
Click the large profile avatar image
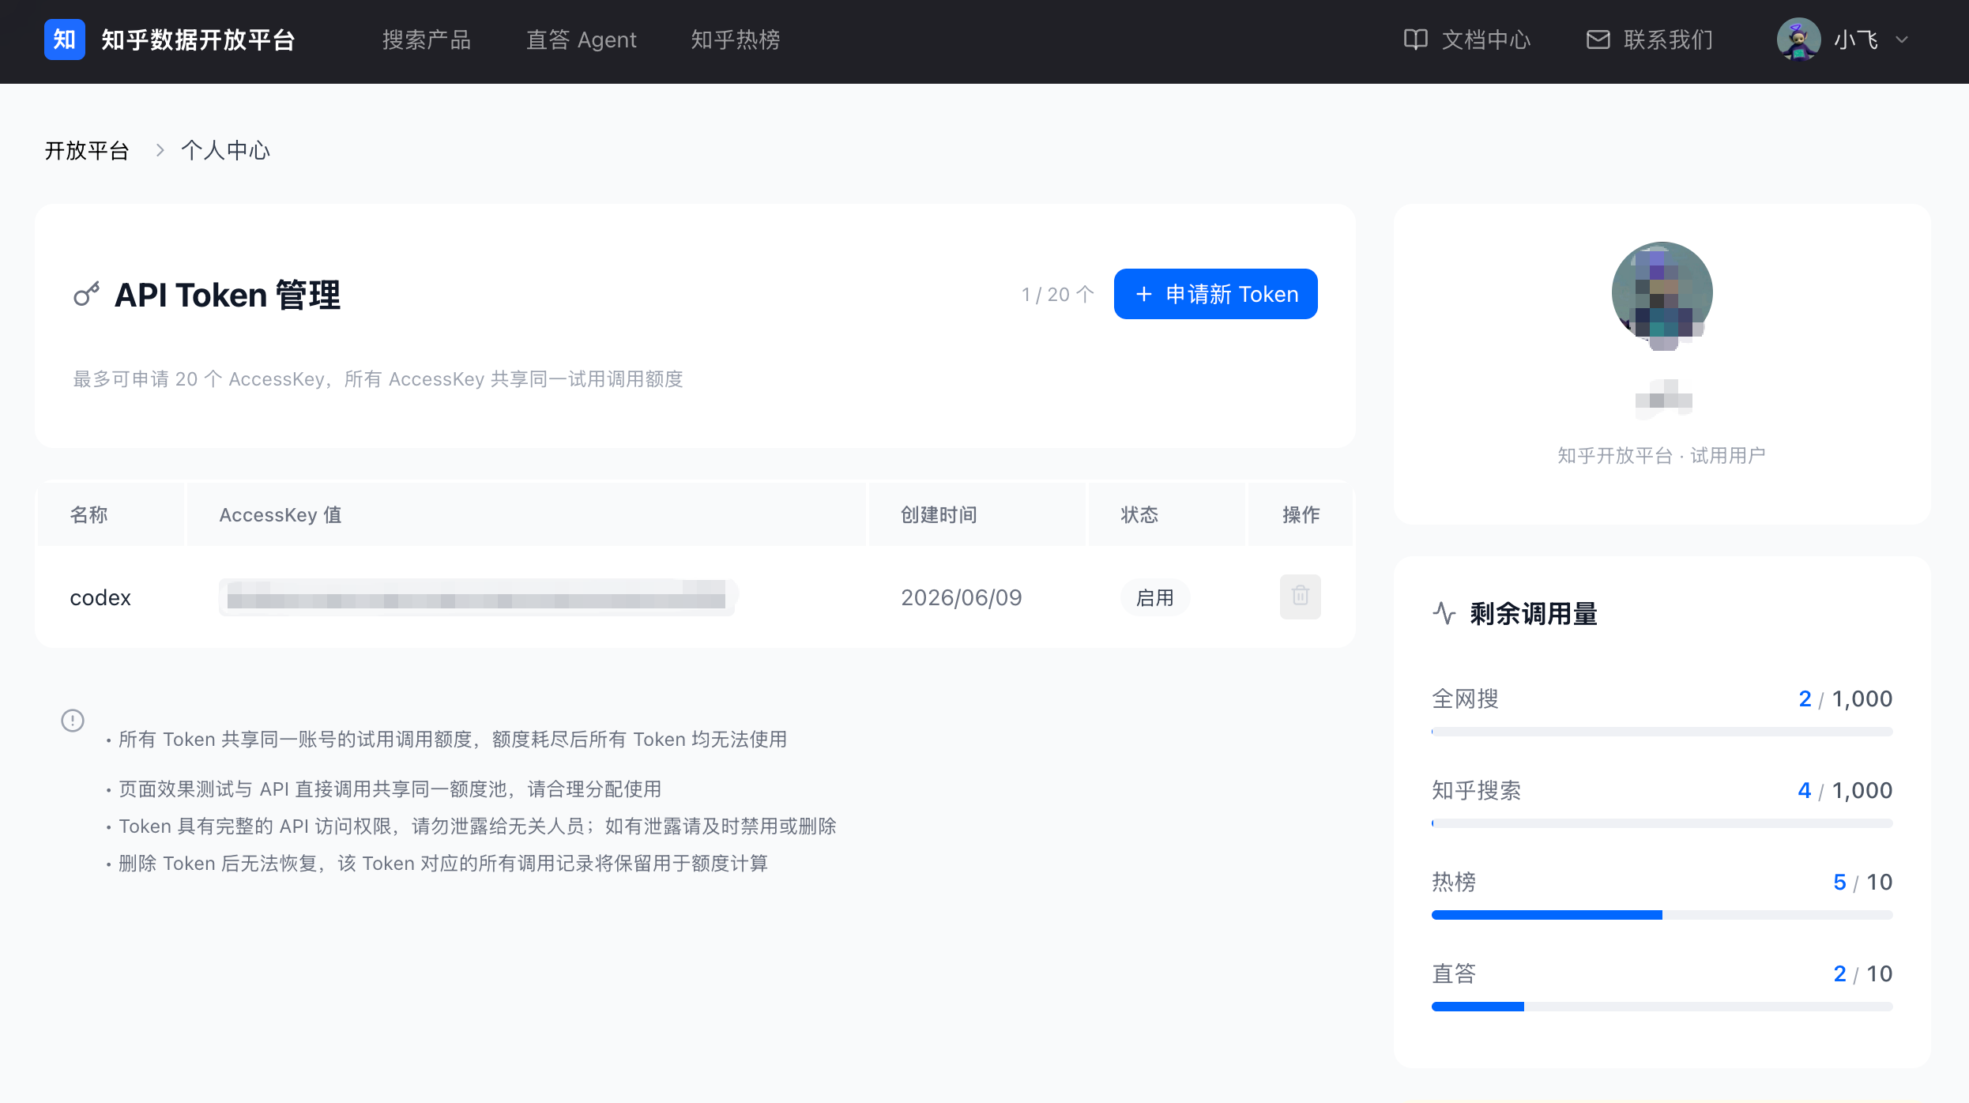pyautogui.click(x=1662, y=294)
